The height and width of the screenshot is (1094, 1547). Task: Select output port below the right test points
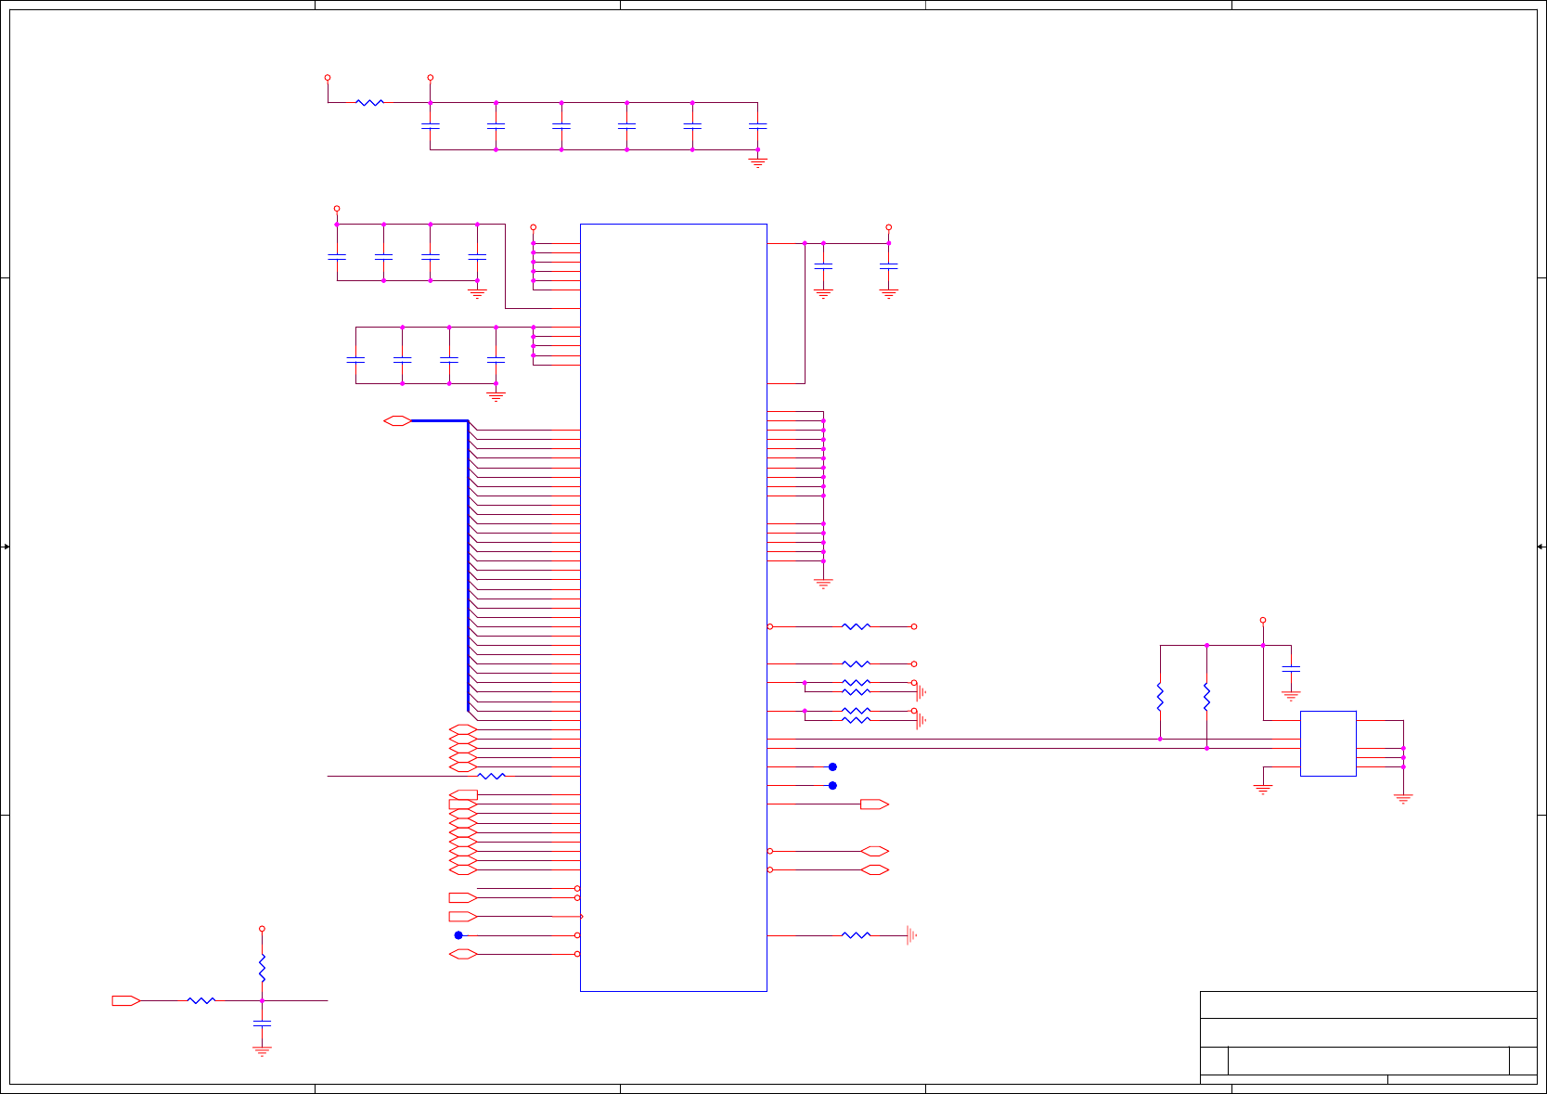(x=874, y=804)
